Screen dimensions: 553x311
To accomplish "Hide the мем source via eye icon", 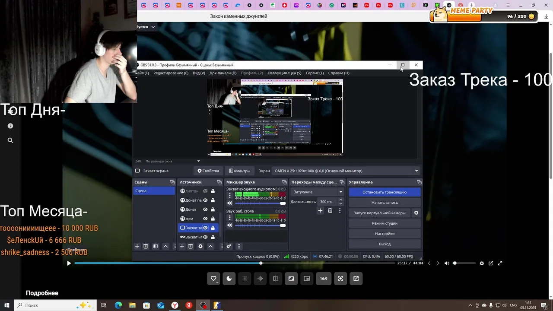I will [206, 219].
